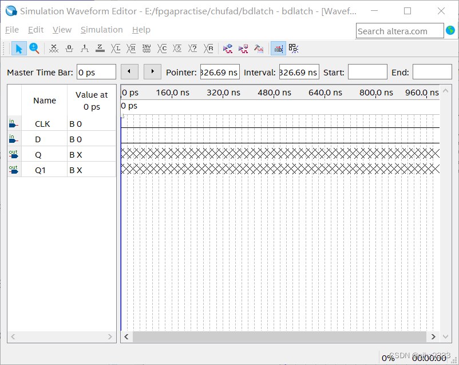Select the D signal row
459x365 pixels.
62,139
